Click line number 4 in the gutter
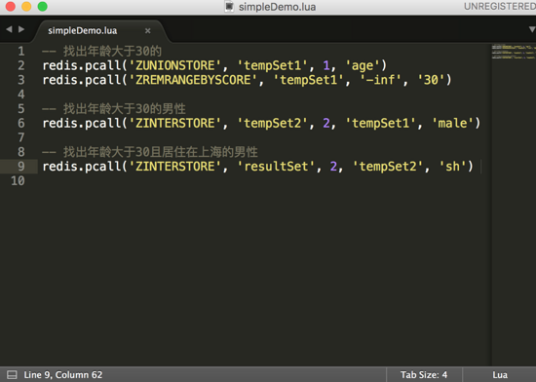 point(21,94)
